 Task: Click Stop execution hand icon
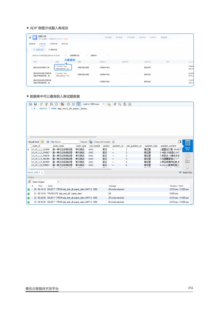[56, 104]
